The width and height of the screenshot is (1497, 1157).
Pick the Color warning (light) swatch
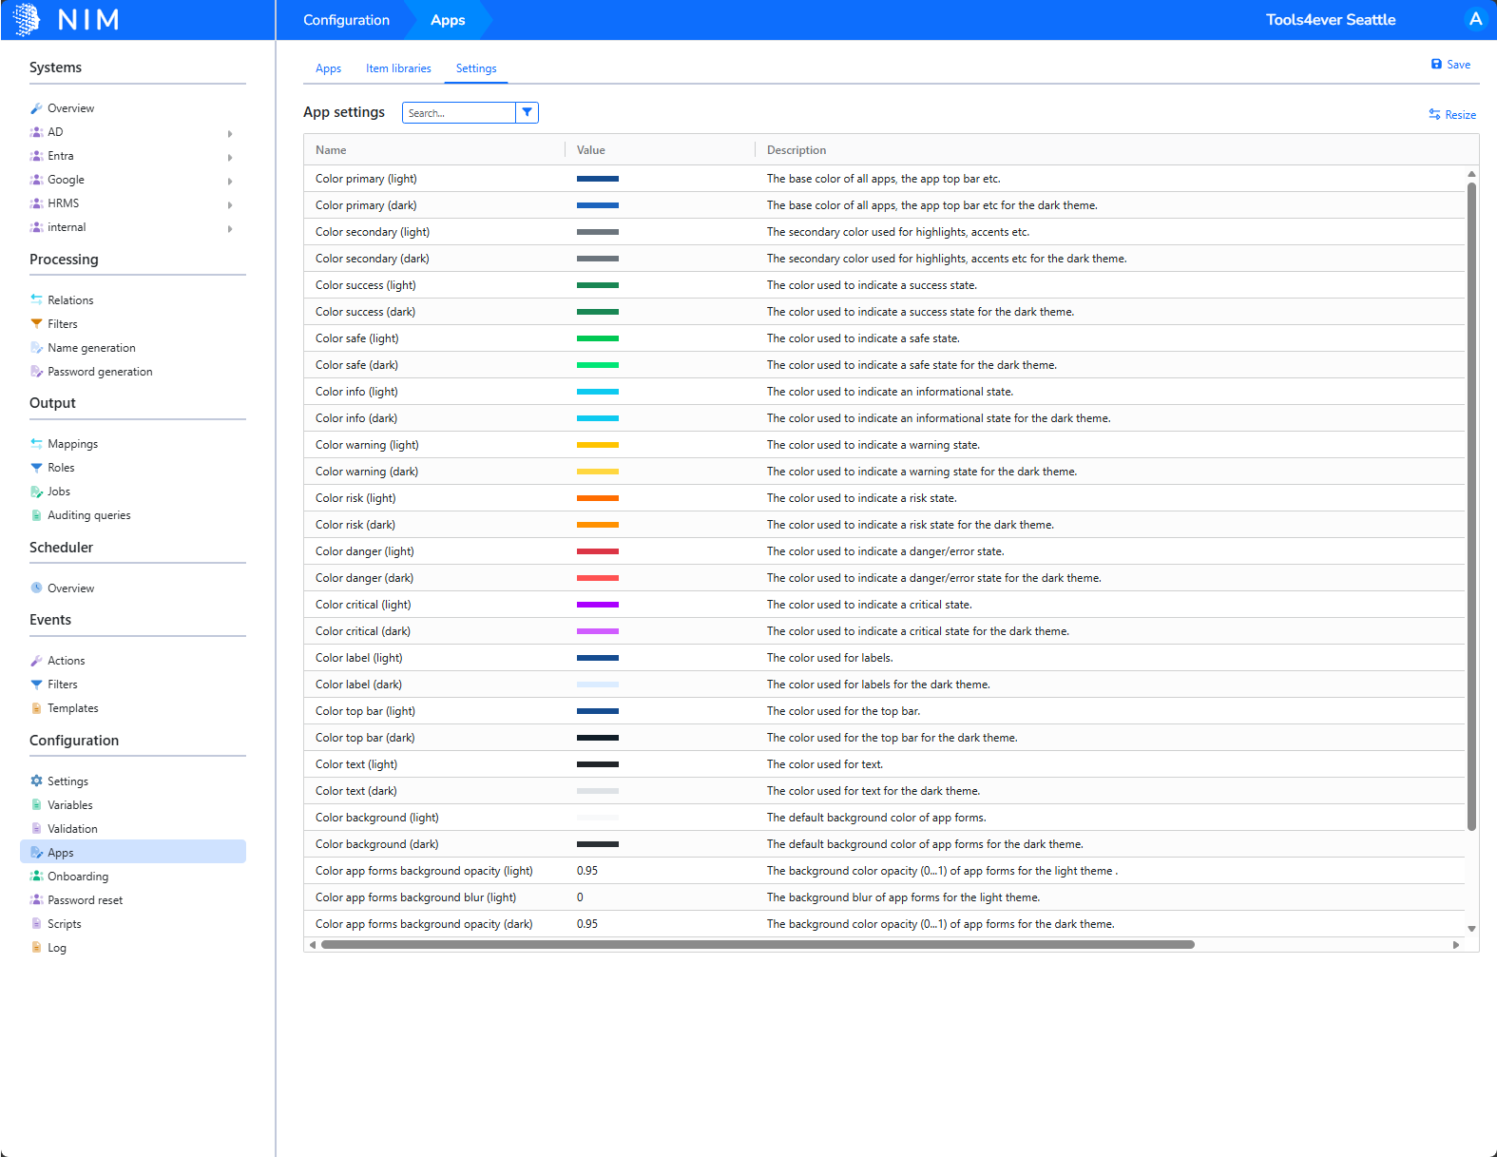point(598,445)
